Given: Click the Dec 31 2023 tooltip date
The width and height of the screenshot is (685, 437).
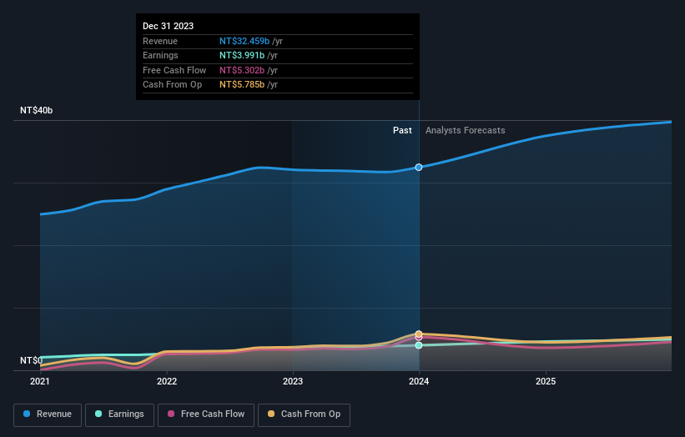Looking at the screenshot, I should pyautogui.click(x=169, y=26).
